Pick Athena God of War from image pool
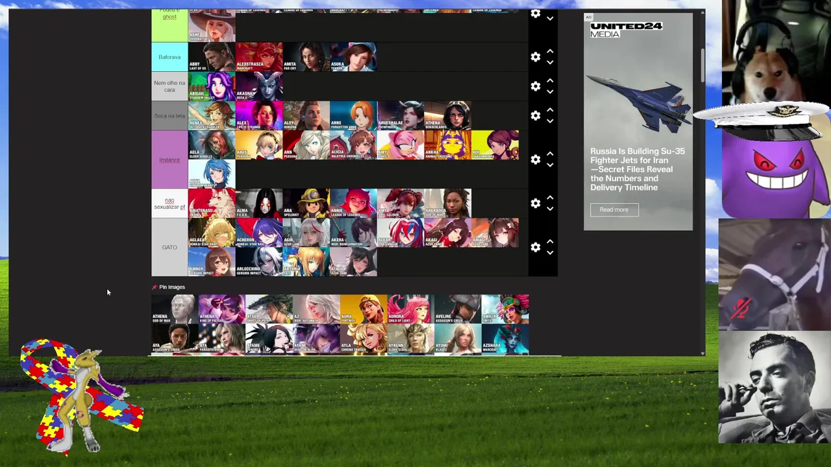The width and height of the screenshot is (831, 467). tap(175, 309)
